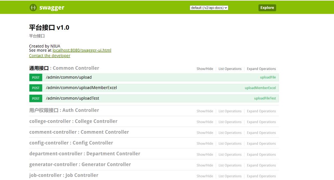Show/Hide the Generator Controller section
Screen dimensions: 334x180
point(205,165)
